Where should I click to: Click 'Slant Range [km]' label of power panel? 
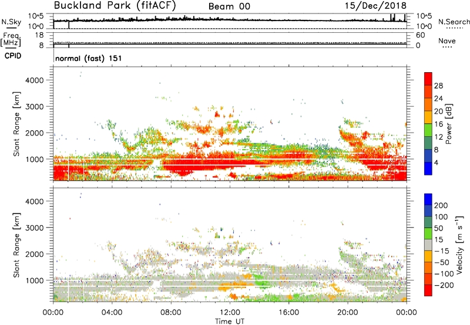click(x=16, y=124)
